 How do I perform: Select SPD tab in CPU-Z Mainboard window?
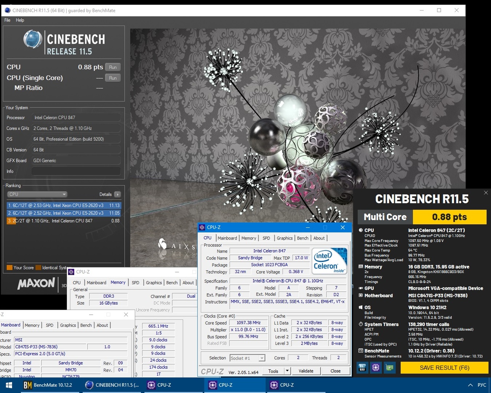pyautogui.click(x=49, y=325)
